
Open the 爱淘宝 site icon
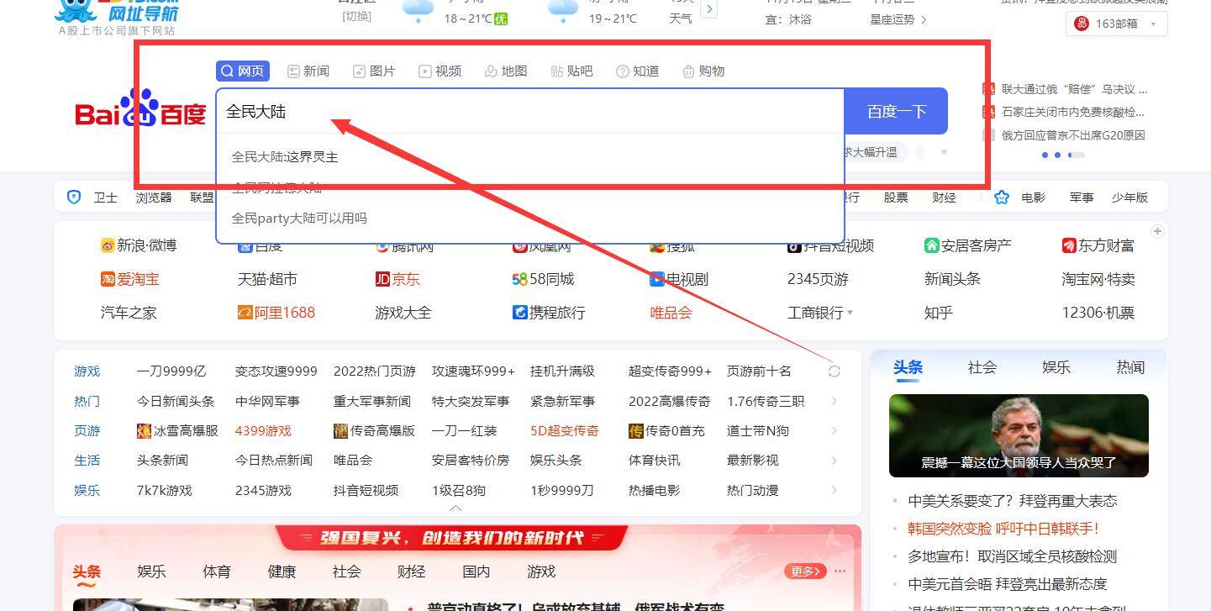pos(108,279)
